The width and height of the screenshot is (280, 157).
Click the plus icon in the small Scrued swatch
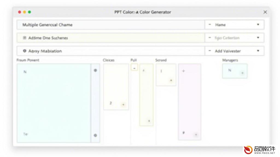coord(171,80)
